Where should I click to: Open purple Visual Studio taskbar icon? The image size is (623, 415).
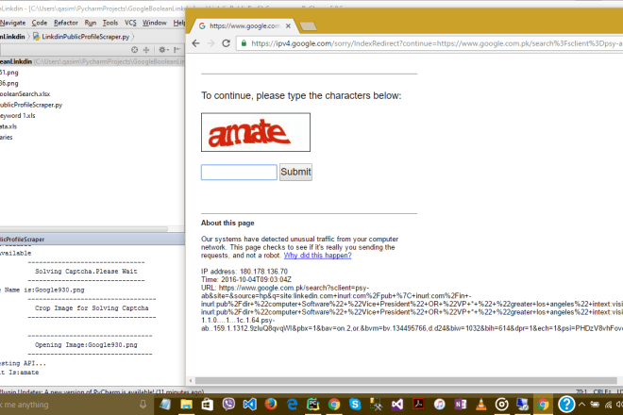point(397,405)
